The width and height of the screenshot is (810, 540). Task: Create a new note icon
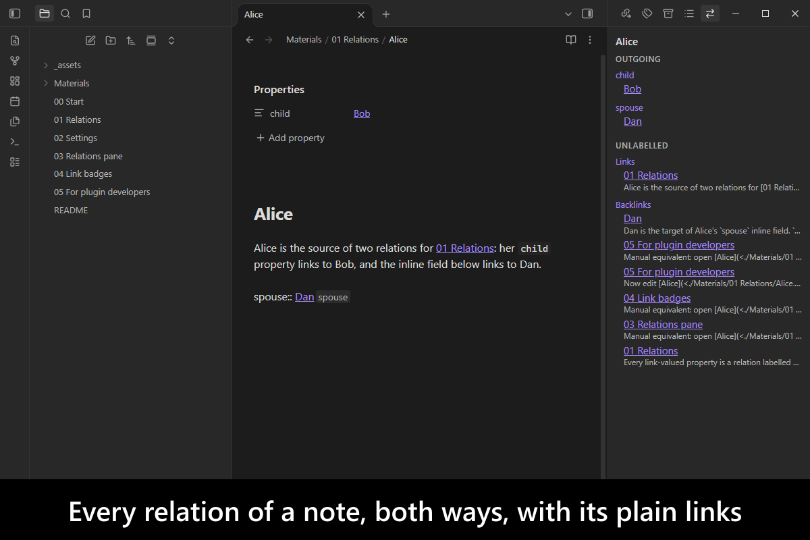(90, 40)
